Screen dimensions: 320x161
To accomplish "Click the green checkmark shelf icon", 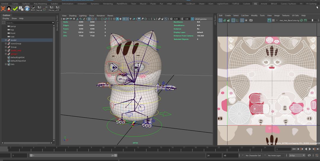I will [15, 8].
